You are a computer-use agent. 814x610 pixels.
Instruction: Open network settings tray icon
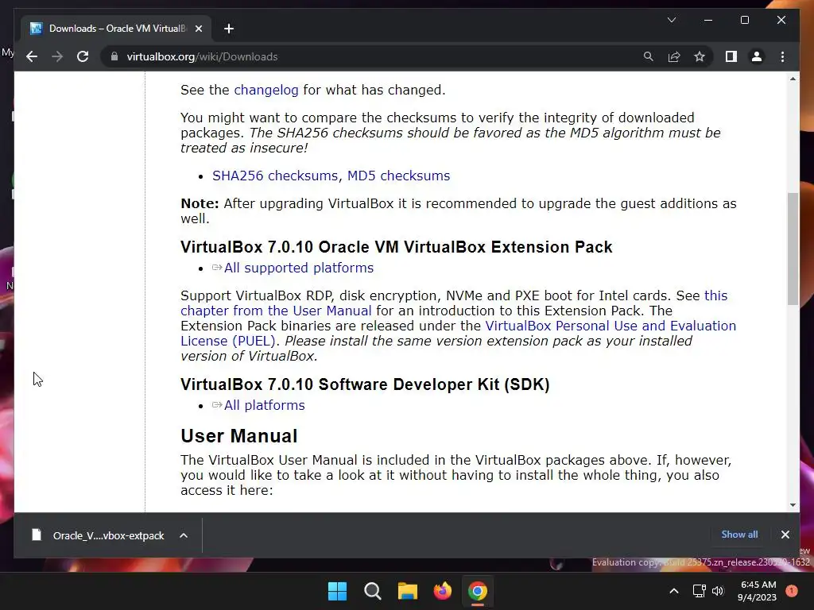tap(699, 591)
